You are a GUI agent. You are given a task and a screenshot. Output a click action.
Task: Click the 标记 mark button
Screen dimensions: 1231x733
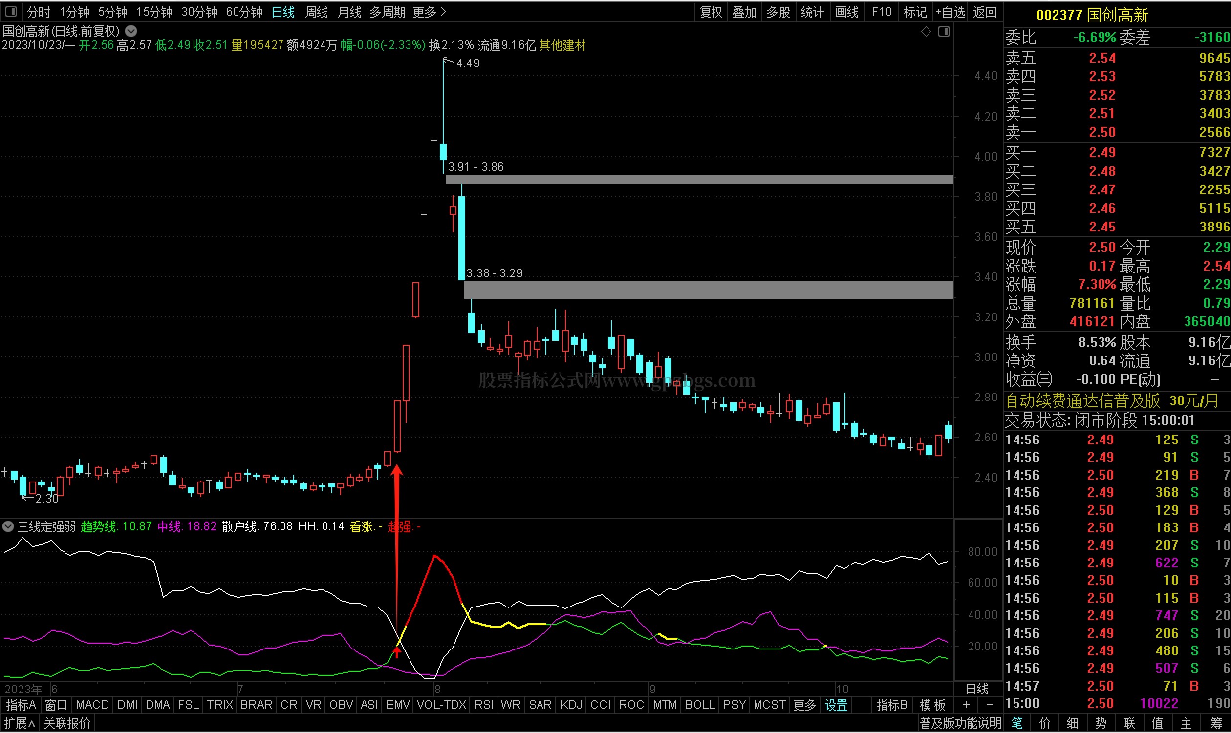[915, 11]
